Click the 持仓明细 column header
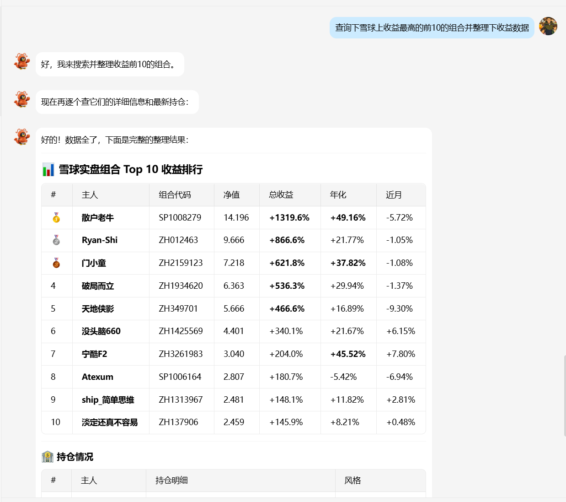 (171, 480)
